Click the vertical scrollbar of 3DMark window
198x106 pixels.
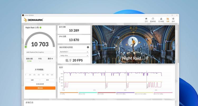pyautogui.click(x=178, y=43)
